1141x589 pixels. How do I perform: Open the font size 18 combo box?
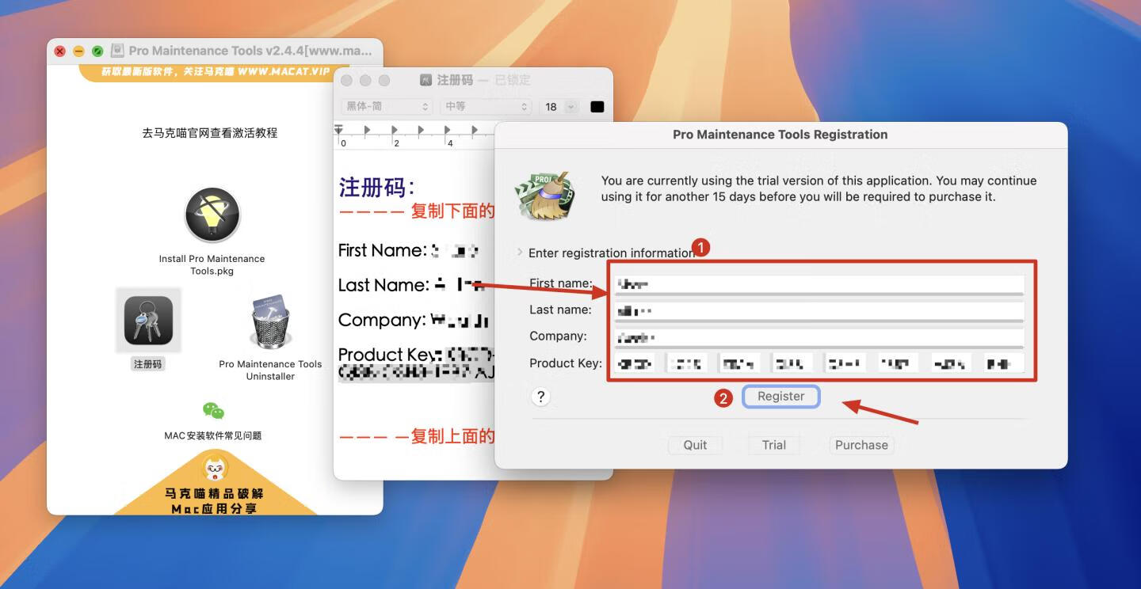(x=559, y=106)
